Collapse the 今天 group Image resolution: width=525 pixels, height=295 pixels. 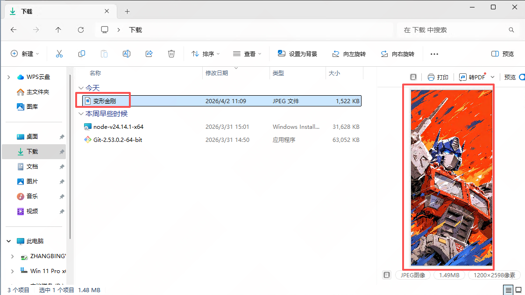81,88
